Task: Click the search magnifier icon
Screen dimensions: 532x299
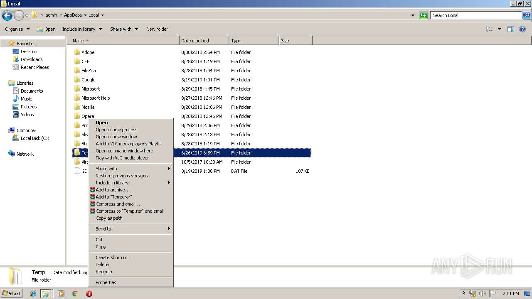Action: point(527,15)
